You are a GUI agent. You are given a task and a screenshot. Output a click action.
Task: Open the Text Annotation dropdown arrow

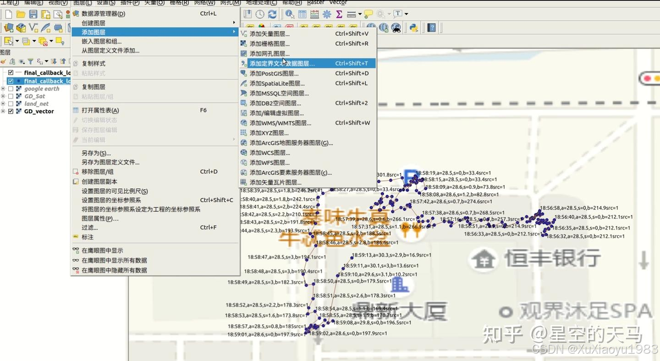[406, 14]
